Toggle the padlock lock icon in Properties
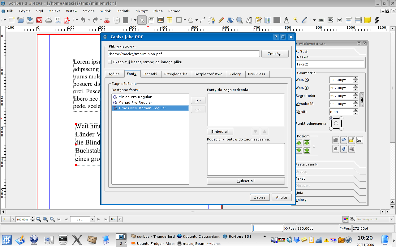This screenshot has height=247, width=396. click(x=351, y=140)
